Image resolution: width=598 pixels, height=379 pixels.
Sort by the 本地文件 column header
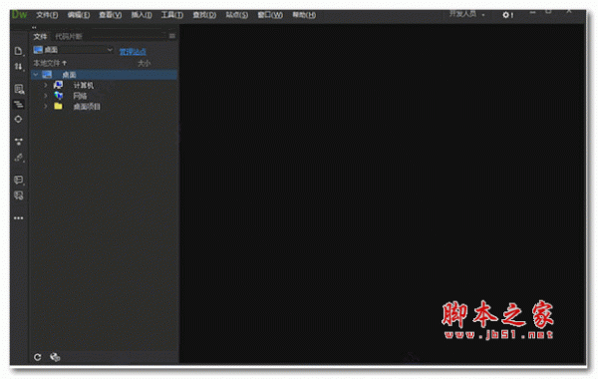pos(50,63)
